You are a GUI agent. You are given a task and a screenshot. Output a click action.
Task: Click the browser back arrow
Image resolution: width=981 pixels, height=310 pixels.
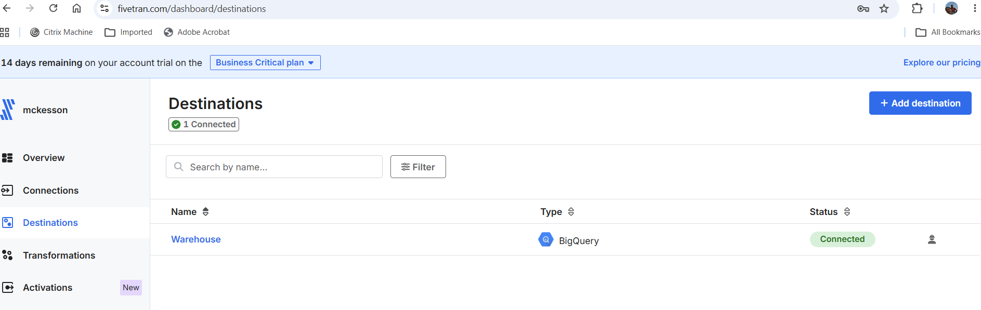click(7, 8)
